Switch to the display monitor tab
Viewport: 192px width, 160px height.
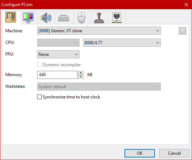28,18
